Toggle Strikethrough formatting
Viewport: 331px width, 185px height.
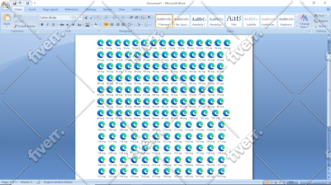62,25
